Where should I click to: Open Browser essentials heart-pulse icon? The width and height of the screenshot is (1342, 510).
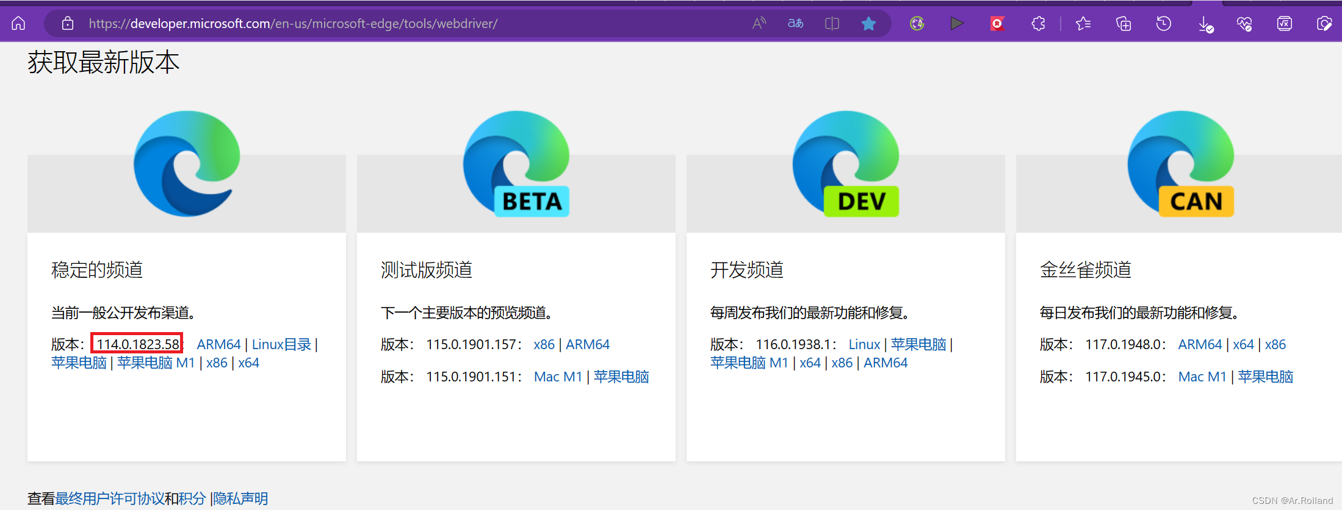pos(1244,24)
